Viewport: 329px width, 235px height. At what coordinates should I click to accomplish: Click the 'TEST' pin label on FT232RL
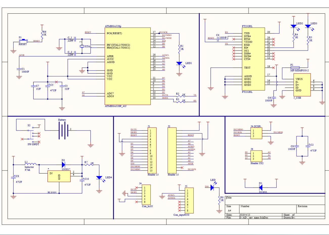point(247,68)
